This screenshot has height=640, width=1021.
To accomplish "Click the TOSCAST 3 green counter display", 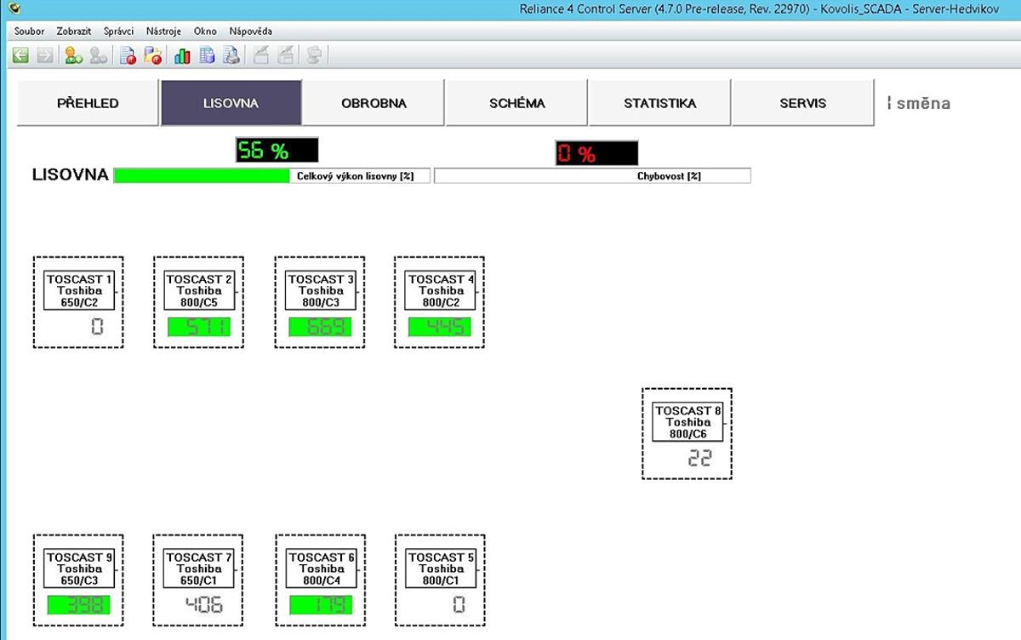I will point(319,327).
